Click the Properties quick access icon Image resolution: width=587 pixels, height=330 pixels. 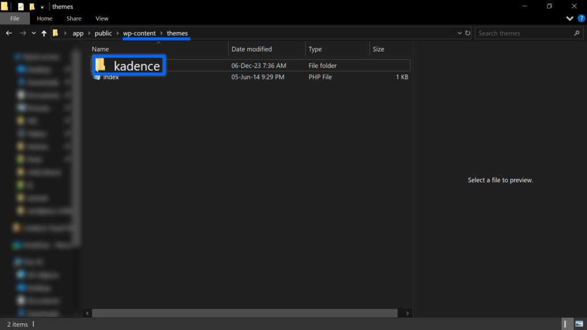(x=21, y=7)
